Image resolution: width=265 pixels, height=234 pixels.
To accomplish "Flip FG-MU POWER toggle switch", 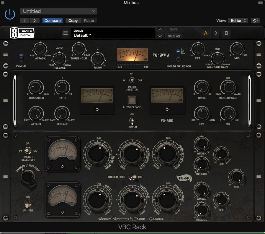I will (x=28, y=203).
